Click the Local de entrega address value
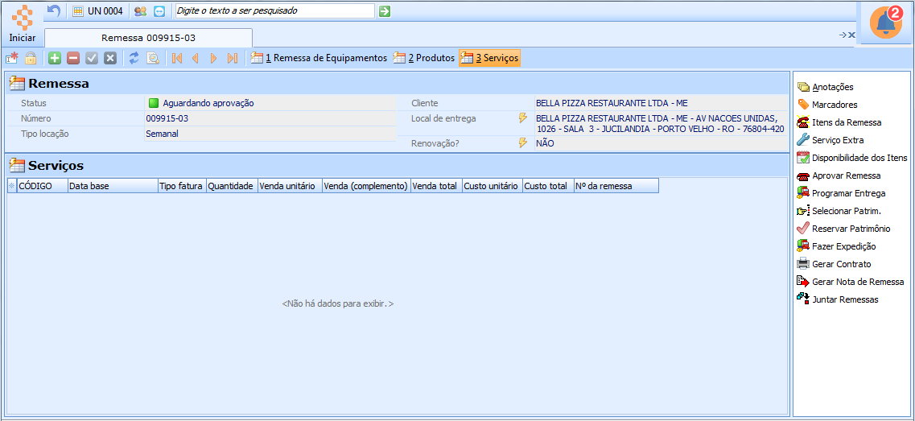Screen dimensions: 915x421 coord(660,123)
